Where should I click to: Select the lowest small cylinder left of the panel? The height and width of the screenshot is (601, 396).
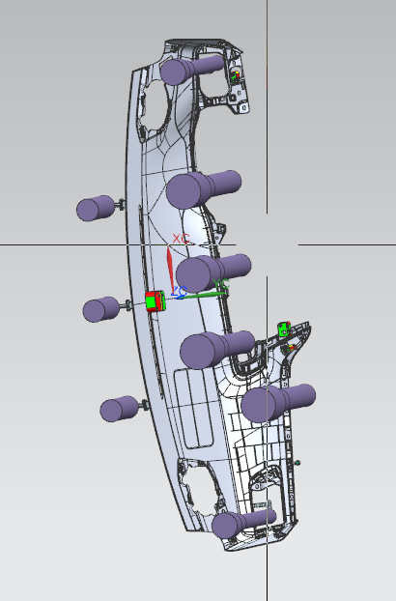click(x=119, y=409)
